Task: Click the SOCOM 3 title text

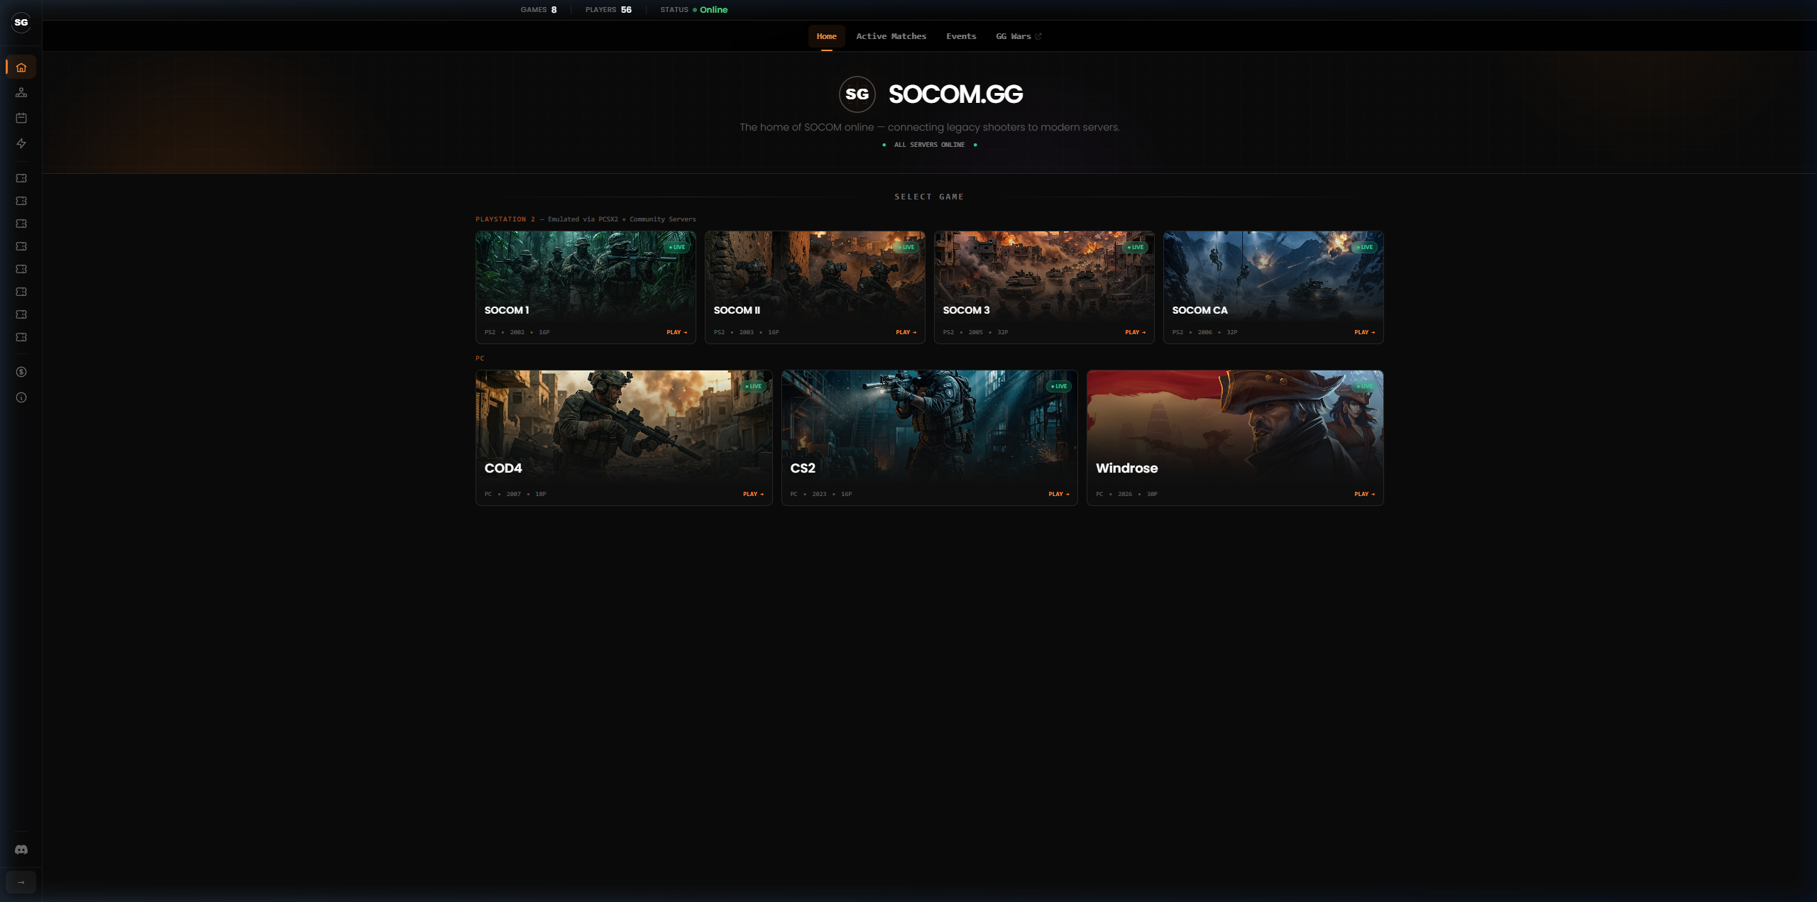Action: [966, 310]
